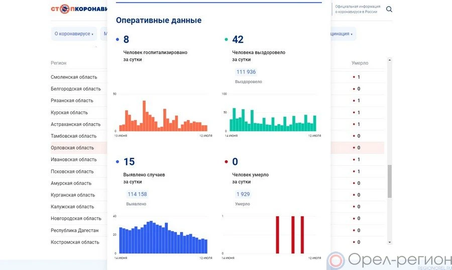Screen dimensions: 452x270
Task: Click the 114 158 detected total badge
Action: pyautogui.click(x=137, y=194)
